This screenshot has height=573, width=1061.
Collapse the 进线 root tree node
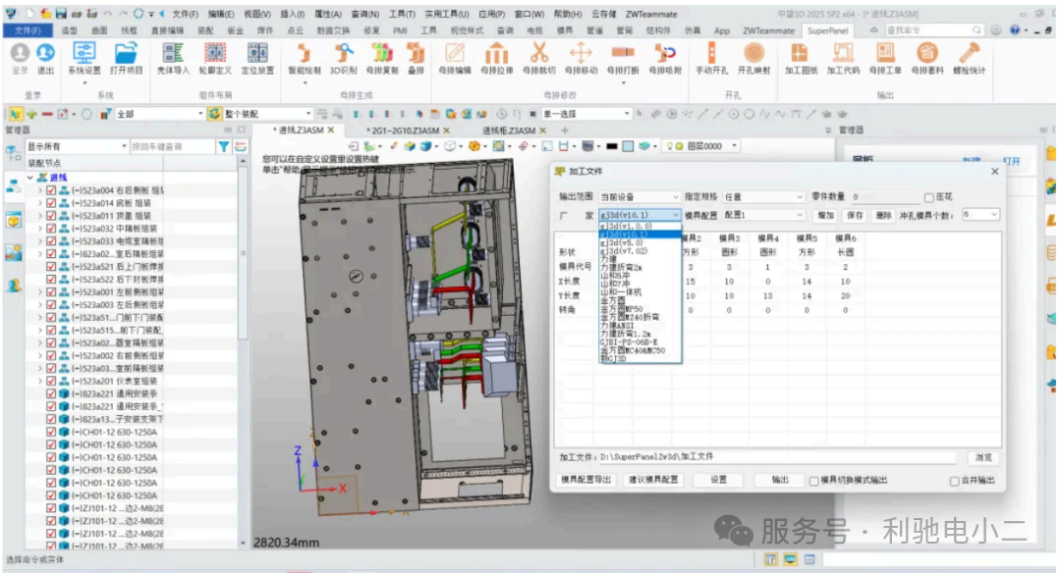pyautogui.click(x=30, y=178)
